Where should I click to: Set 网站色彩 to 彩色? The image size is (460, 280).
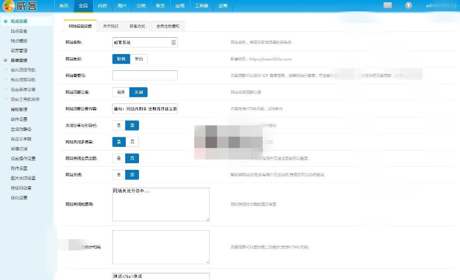point(121,59)
